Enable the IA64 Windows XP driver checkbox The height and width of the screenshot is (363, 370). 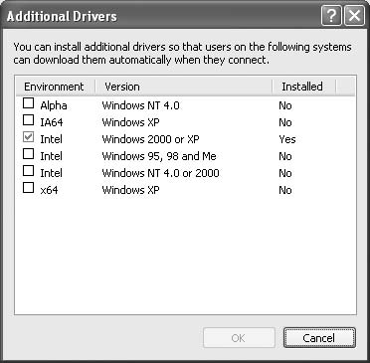coord(28,120)
